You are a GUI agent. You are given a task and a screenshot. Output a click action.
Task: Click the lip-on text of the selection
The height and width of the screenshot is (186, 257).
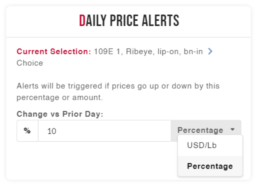pos(168,52)
